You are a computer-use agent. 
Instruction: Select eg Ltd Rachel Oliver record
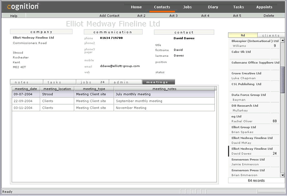pyautogui.click(x=255, y=119)
